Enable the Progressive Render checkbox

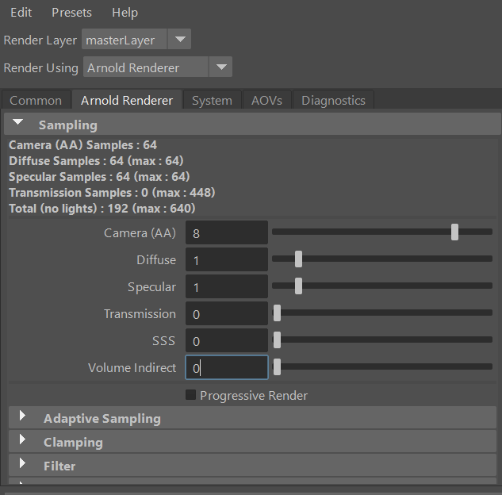click(x=190, y=395)
